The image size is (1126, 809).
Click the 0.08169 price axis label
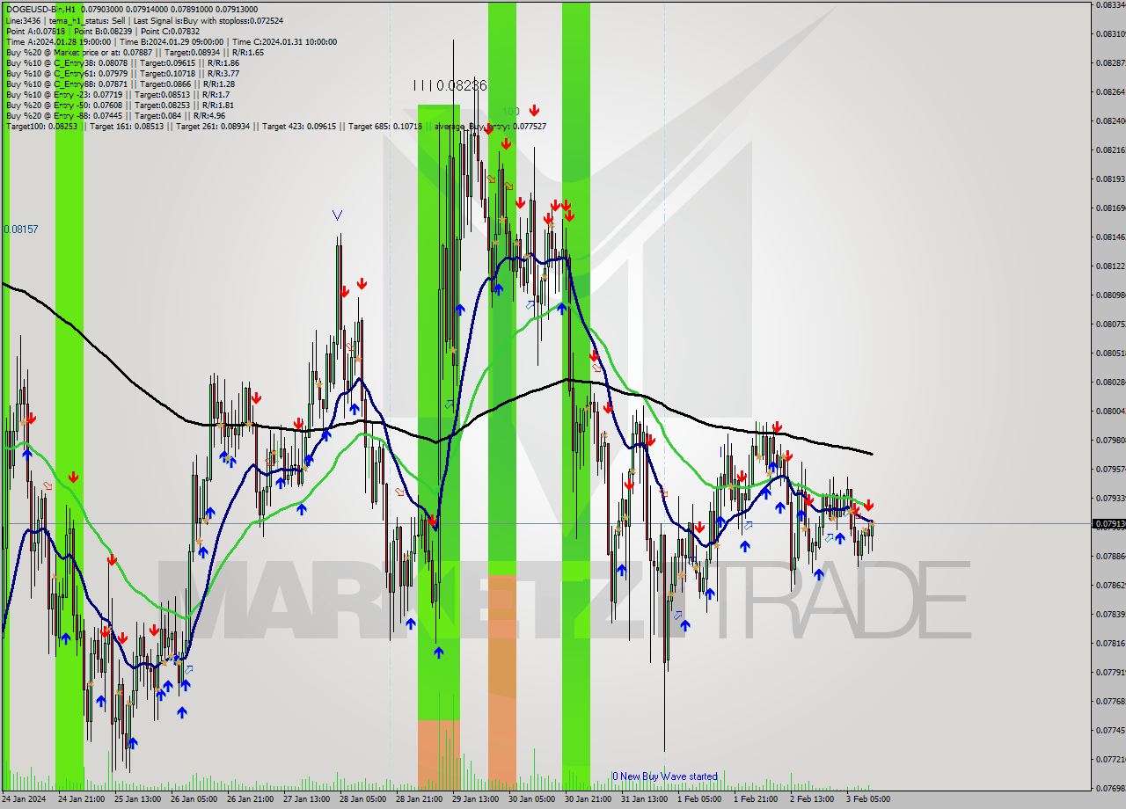coord(1110,208)
